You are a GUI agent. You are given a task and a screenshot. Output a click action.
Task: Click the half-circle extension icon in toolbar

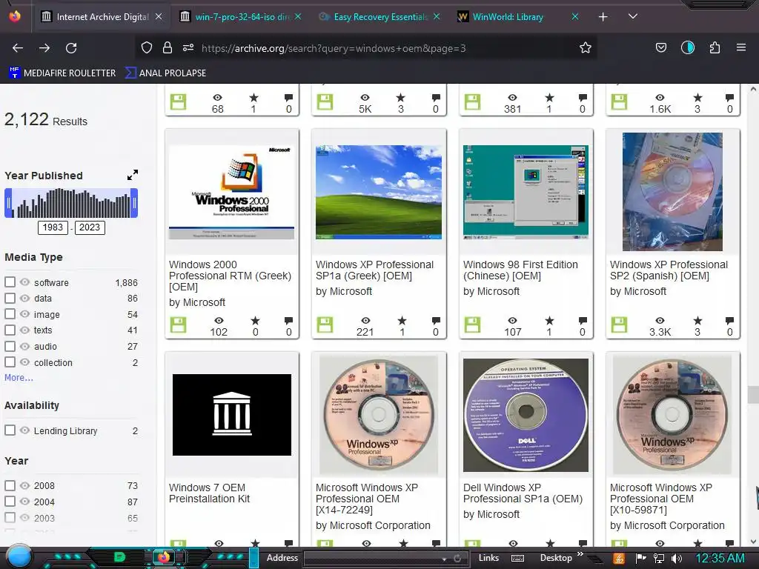[x=687, y=47]
